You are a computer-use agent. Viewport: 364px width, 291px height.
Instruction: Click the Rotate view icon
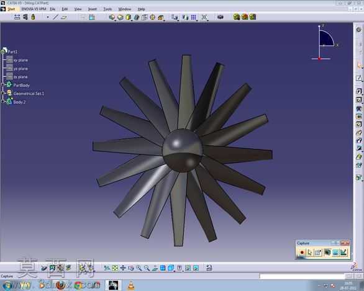pyautogui.click(x=131, y=268)
